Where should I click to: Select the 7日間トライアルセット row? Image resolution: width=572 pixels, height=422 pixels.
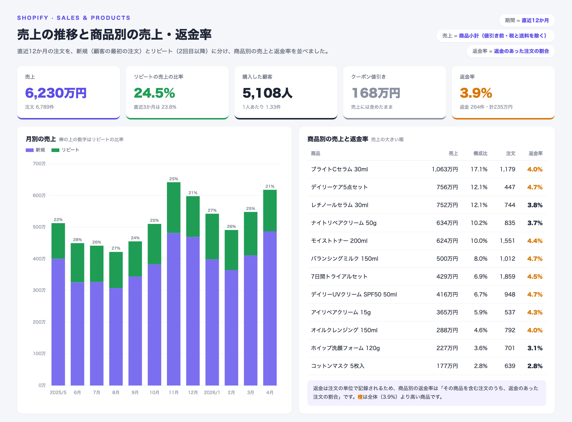coord(427,277)
